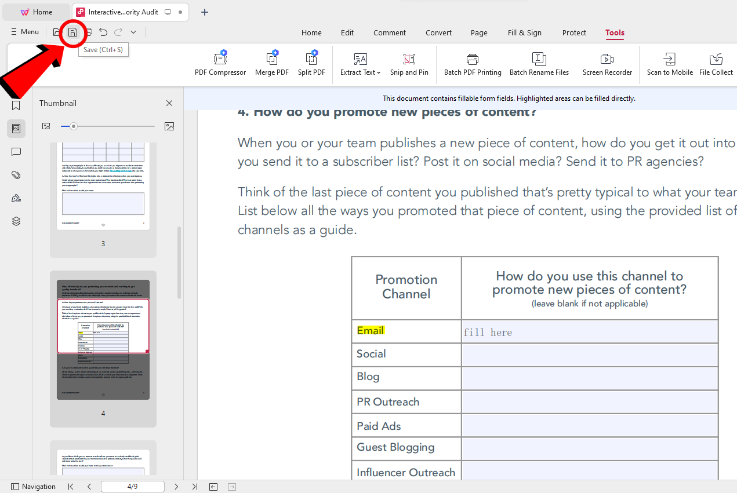Viewport: 737px width, 493px height.
Task: Open the Bookmark panel in sidebar
Action: [x=16, y=105]
